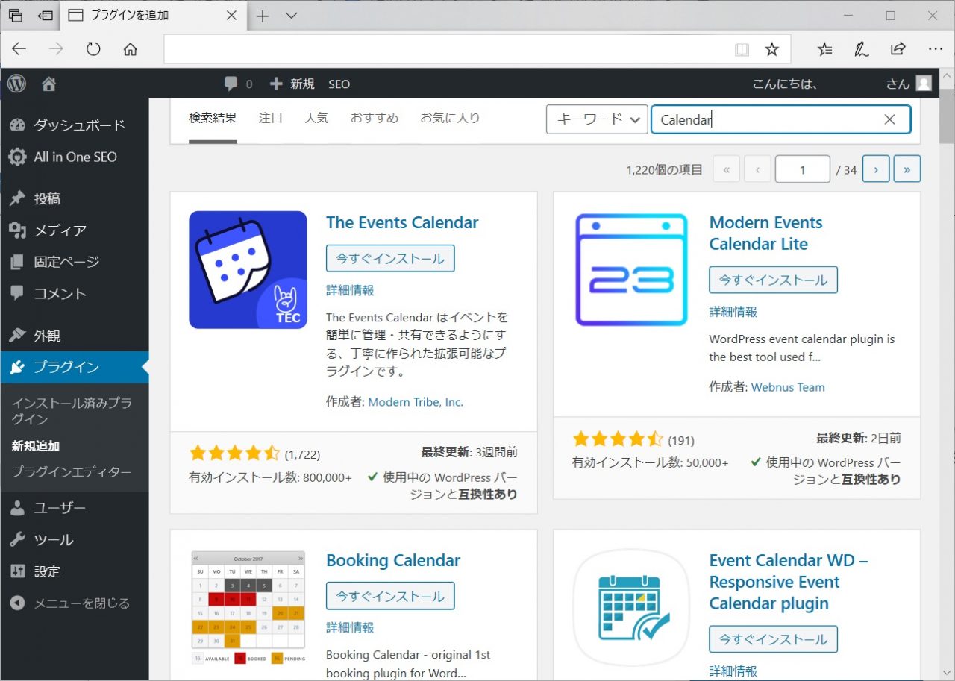Click the set tabs aside icon

point(46,16)
